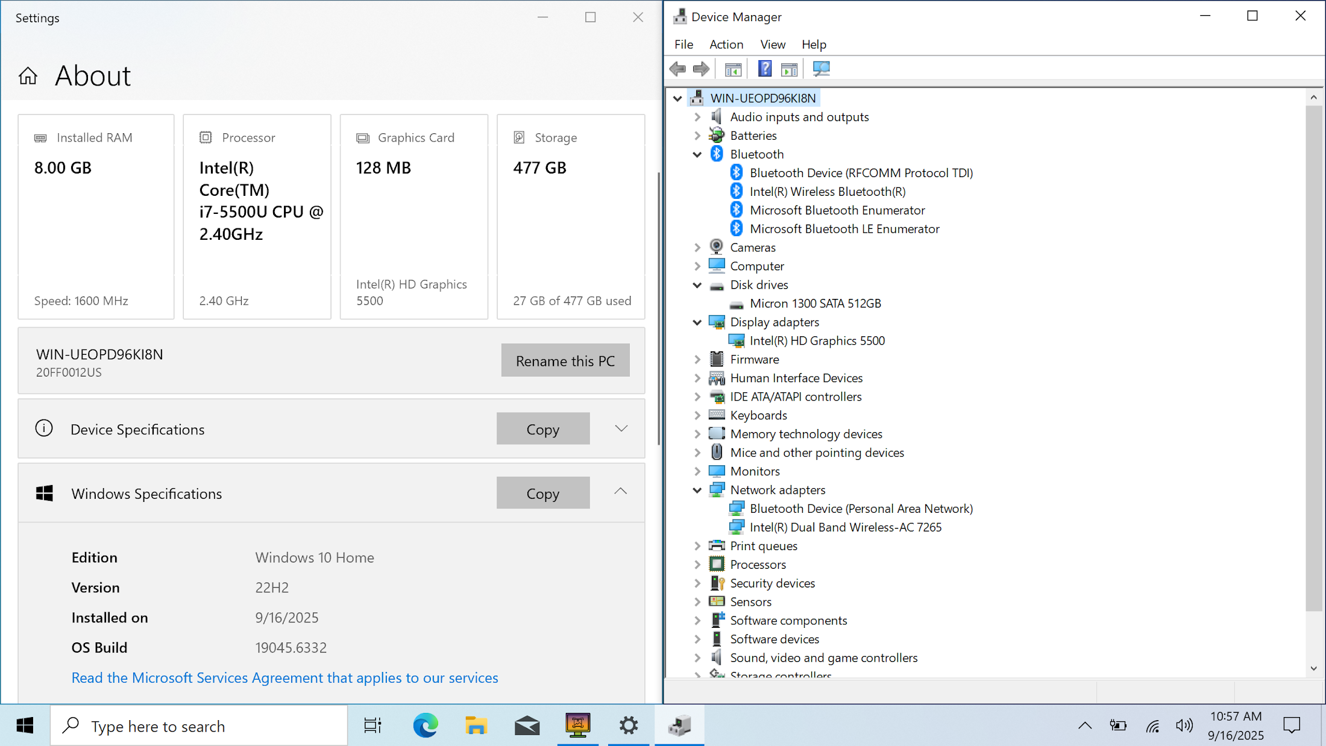Select Intel(R) HD Graphics 5500 display adapter
This screenshot has width=1326, height=746.
817,341
